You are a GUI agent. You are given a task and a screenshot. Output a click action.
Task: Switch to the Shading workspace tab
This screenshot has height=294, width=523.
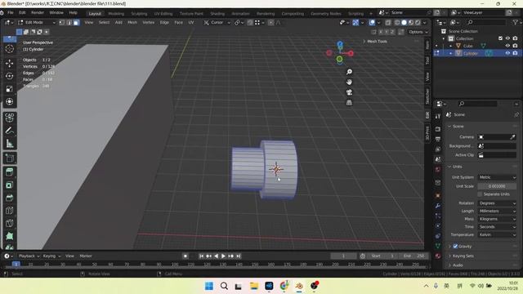point(217,14)
